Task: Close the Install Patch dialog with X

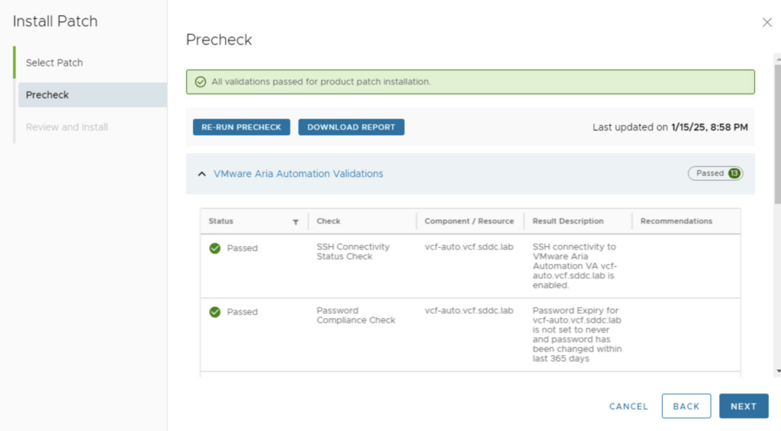Action: pyautogui.click(x=767, y=23)
